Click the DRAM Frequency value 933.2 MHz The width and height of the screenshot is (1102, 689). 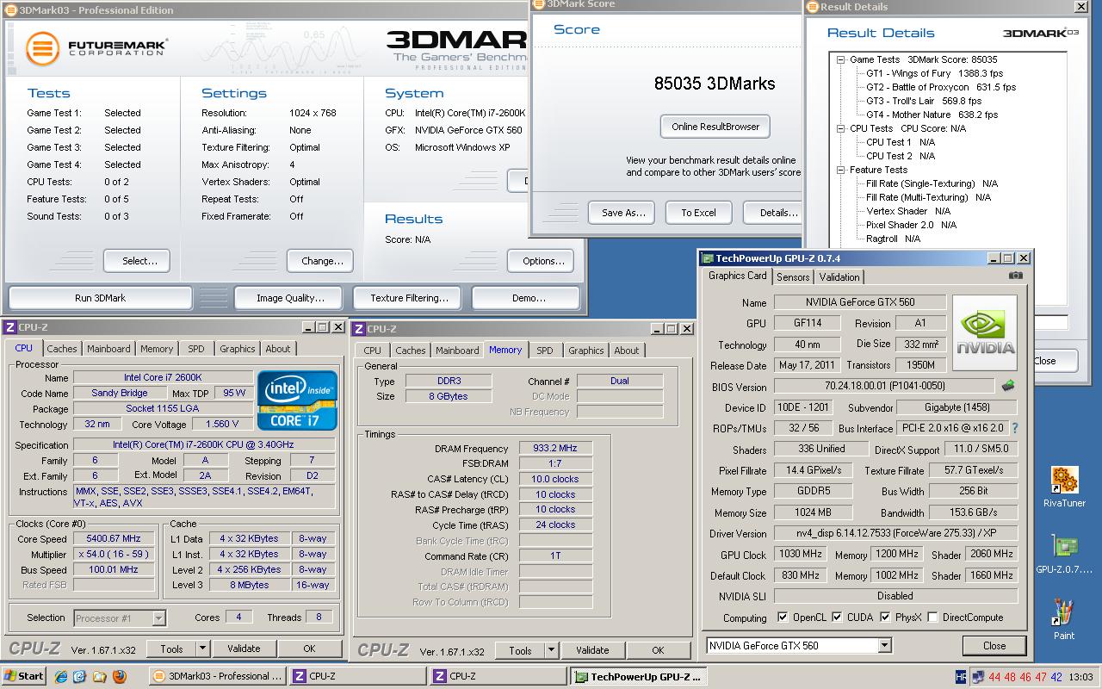555,448
